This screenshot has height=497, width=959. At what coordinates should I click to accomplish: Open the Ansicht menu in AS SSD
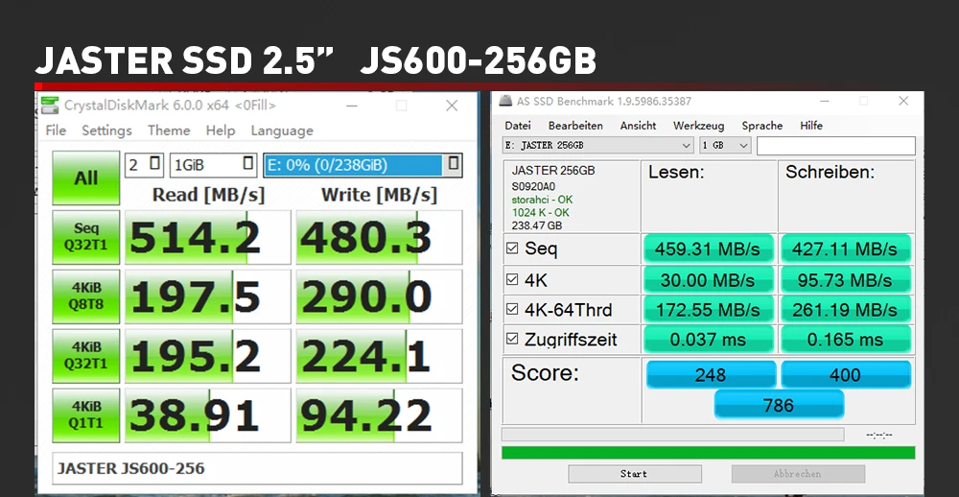point(638,126)
